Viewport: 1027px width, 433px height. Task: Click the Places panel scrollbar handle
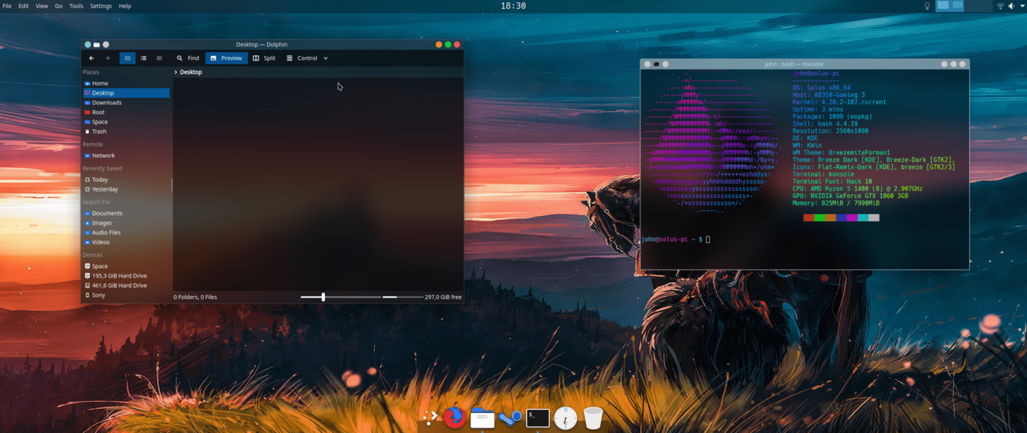[172, 184]
